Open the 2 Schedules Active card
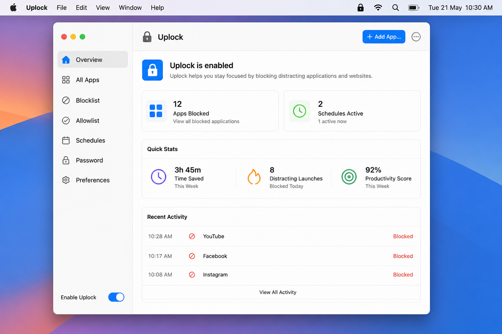This screenshot has height=334, width=502. [x=352, y=111]
